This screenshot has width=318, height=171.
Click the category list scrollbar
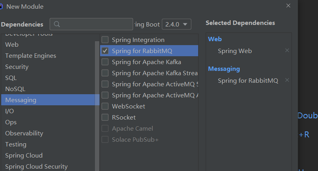[x=97, y=99]
